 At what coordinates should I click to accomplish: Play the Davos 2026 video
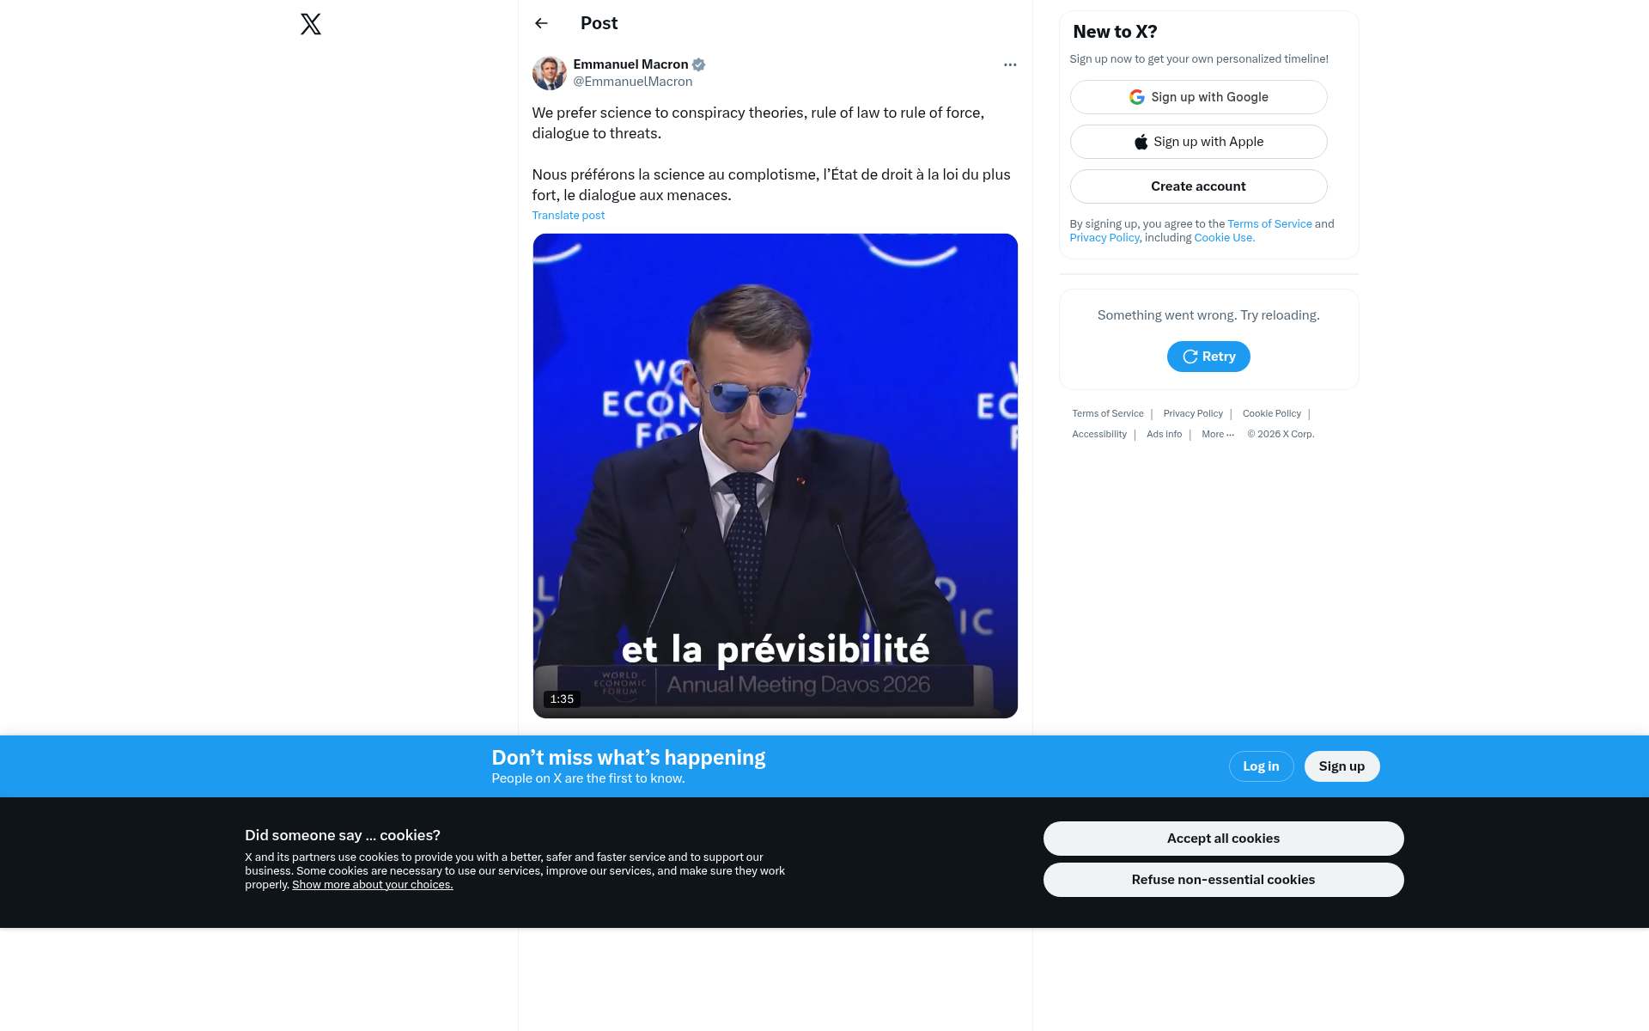tap(776, 476)
